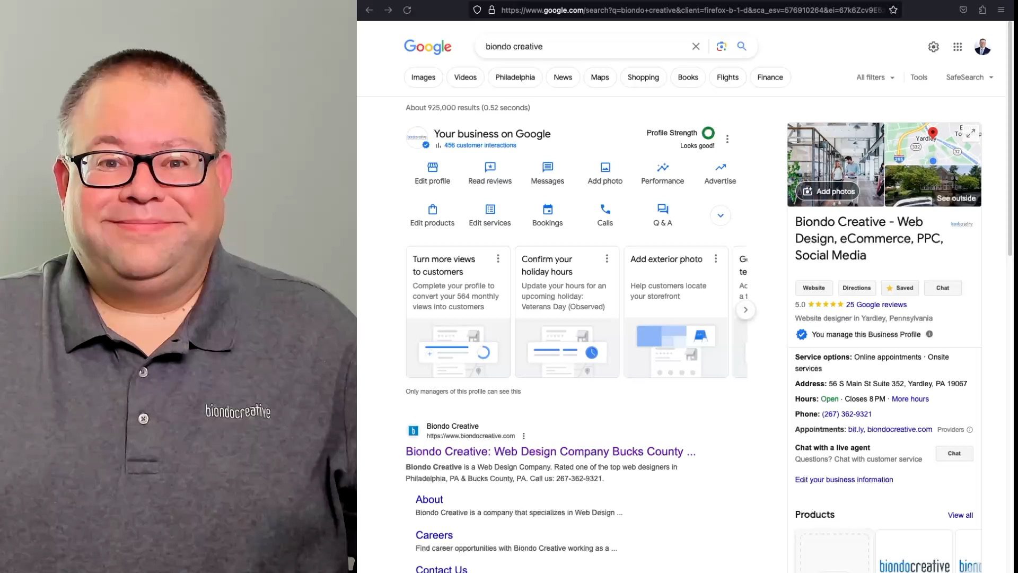
Task: Select the Maps filter tab
Action: (600, 77)
